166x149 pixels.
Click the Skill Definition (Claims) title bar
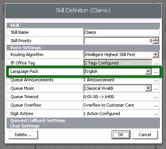click(x=83, y=11)
